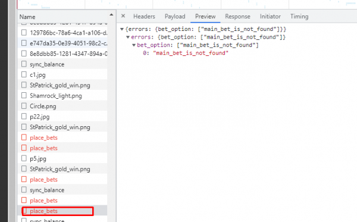Click the sort arrow in Name column
This screenshot has width=357, height=222.
click(x=111, y=15)
